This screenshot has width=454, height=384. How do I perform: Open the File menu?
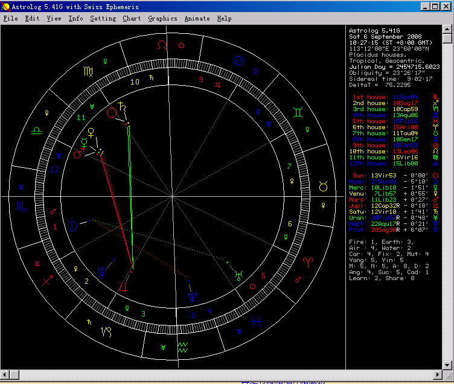point(10,19)
